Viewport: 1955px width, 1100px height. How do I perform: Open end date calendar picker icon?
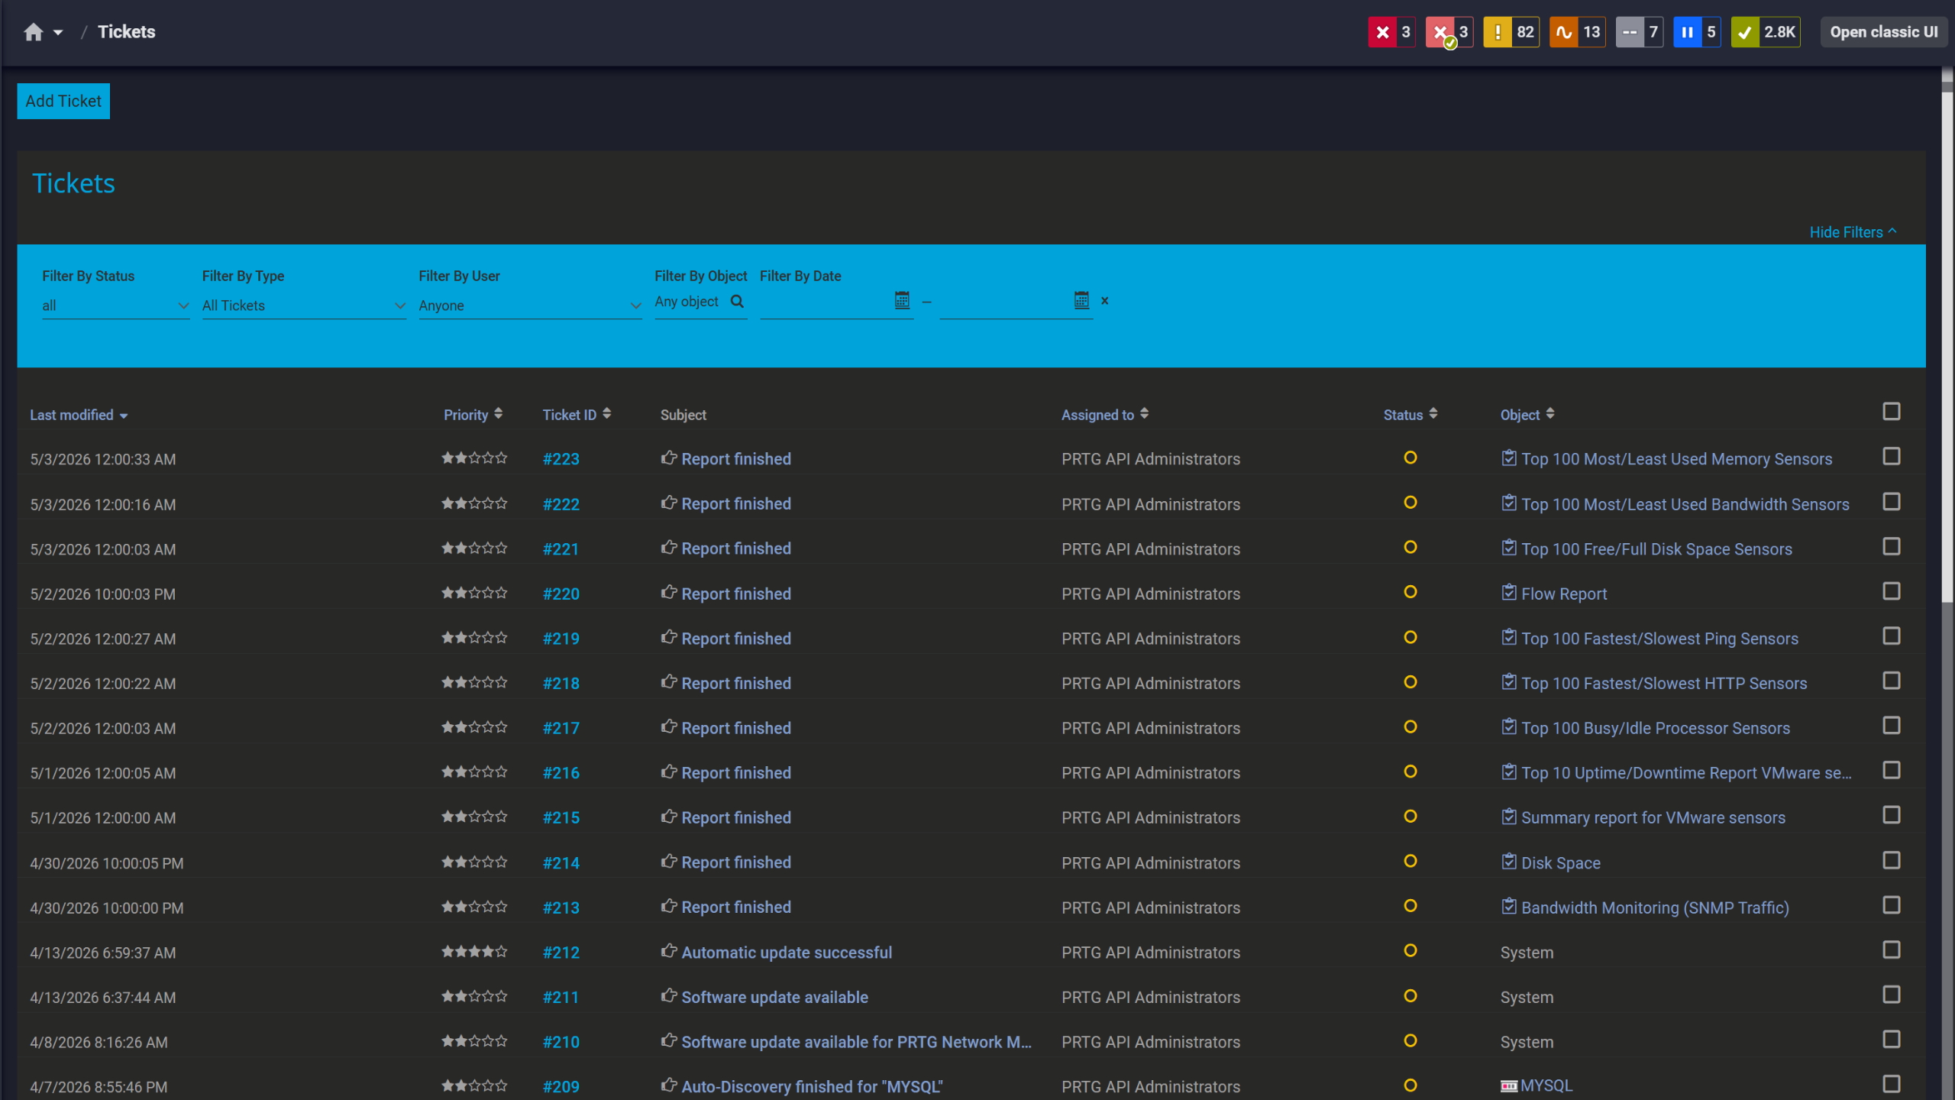tap(1081, 300)
